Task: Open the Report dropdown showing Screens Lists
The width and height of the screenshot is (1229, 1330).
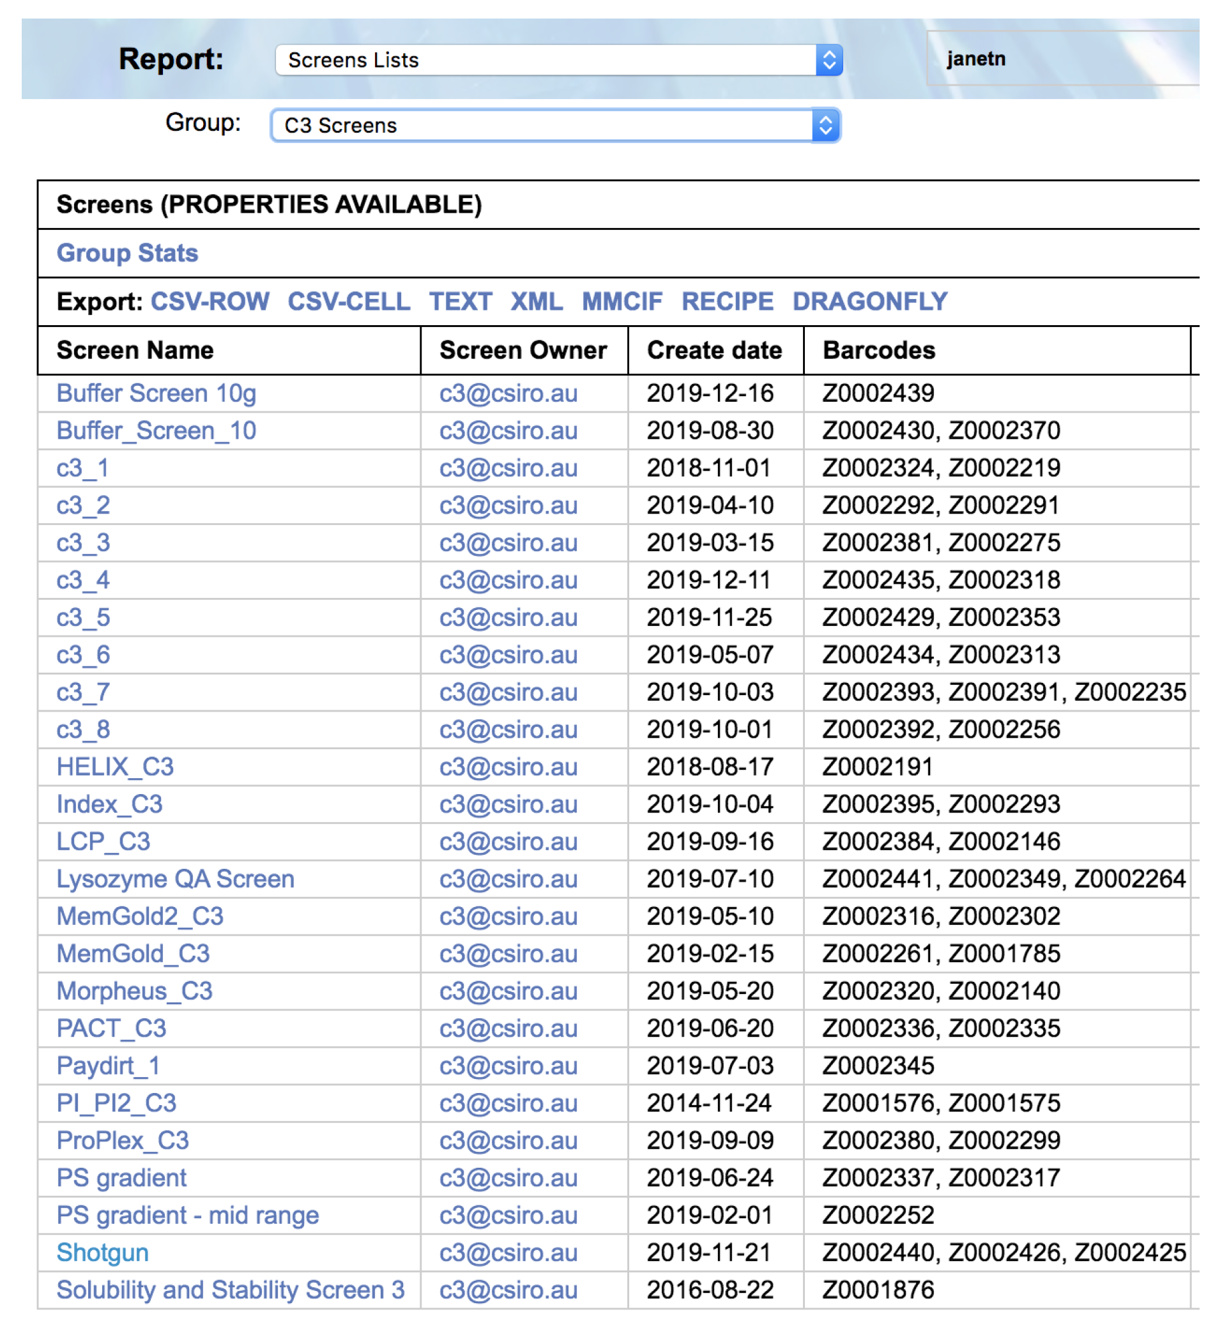Action: (x=559, y=61)
